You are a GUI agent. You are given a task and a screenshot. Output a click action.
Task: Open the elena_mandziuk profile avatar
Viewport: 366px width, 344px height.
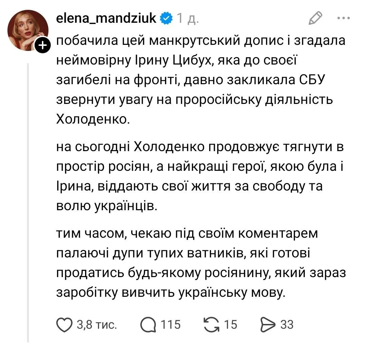point(28,30)
